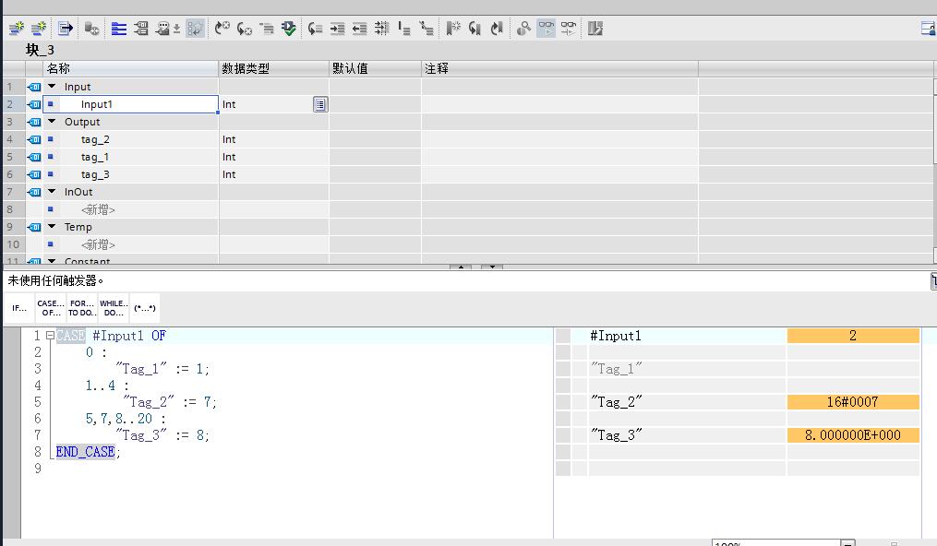
Task: Click the 数据类型 column header
Action: 273,68
